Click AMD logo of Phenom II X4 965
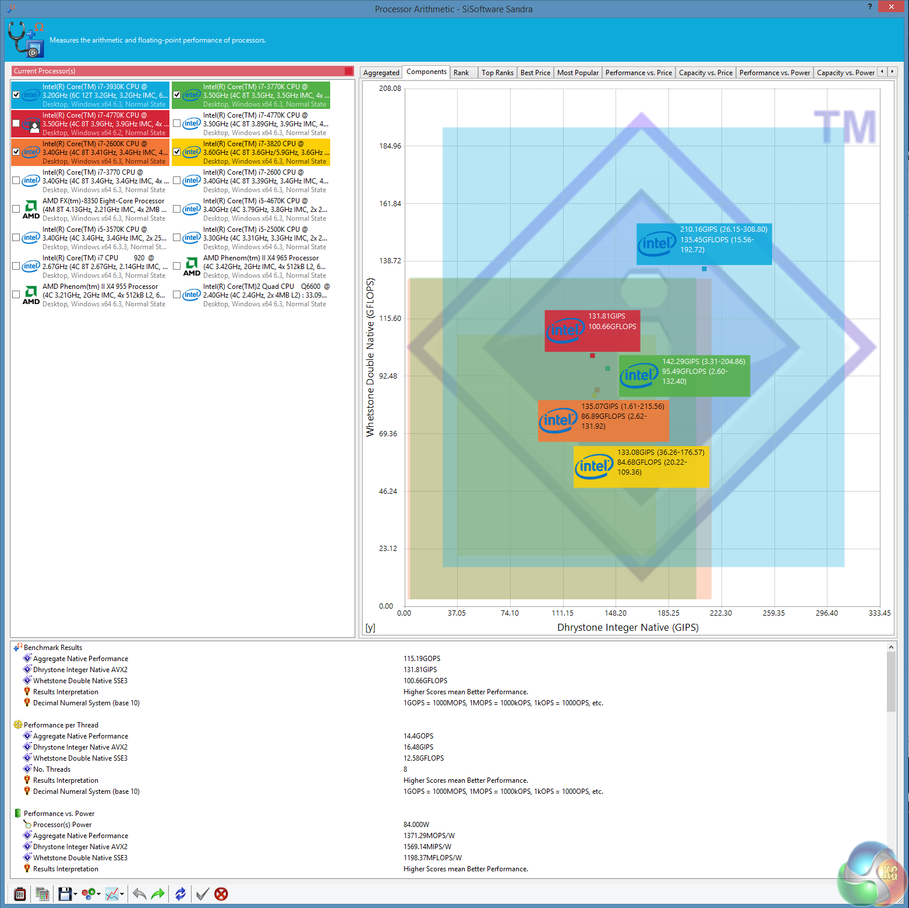The height and width of the screenshot is (908, 909). click(x=192, y=266)
